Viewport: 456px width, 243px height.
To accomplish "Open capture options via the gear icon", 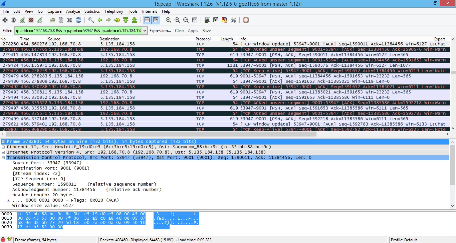I will click(x=14, y=20).
